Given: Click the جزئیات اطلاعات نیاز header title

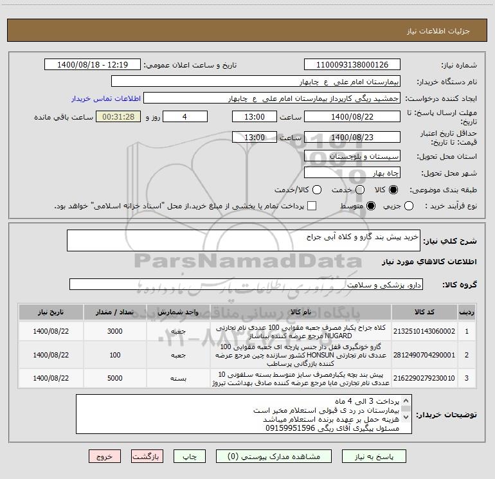Looking at the screenshot, I should click(x=438, y=31).
